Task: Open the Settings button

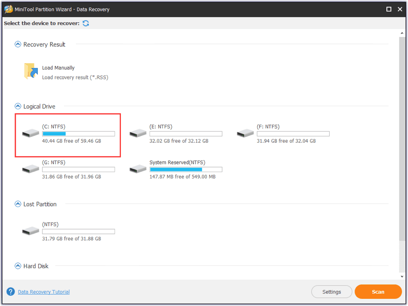Action: click(331, 292)
